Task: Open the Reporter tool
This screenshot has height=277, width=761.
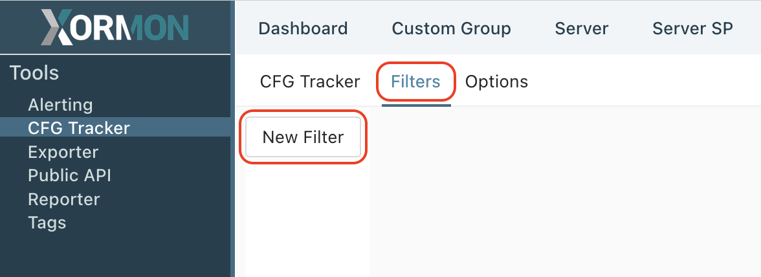Action: 63,199
